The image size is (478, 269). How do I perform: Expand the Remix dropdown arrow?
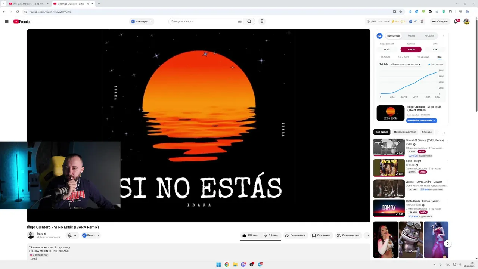(x=99, y=235)
